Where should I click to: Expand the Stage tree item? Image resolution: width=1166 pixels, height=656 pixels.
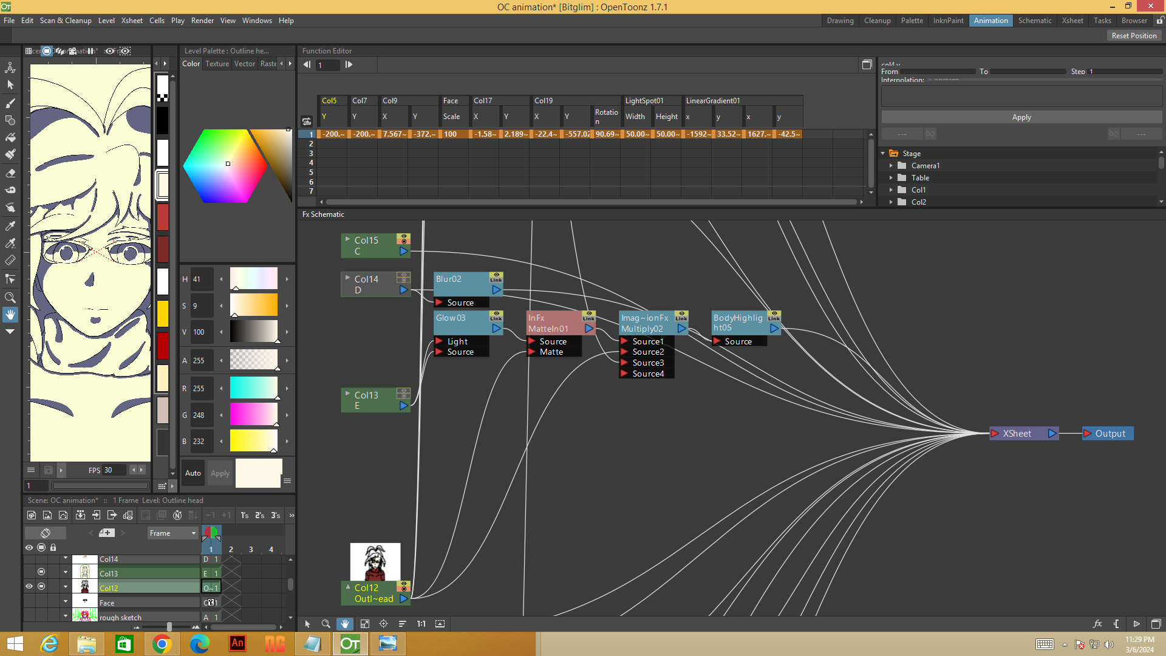883,154
